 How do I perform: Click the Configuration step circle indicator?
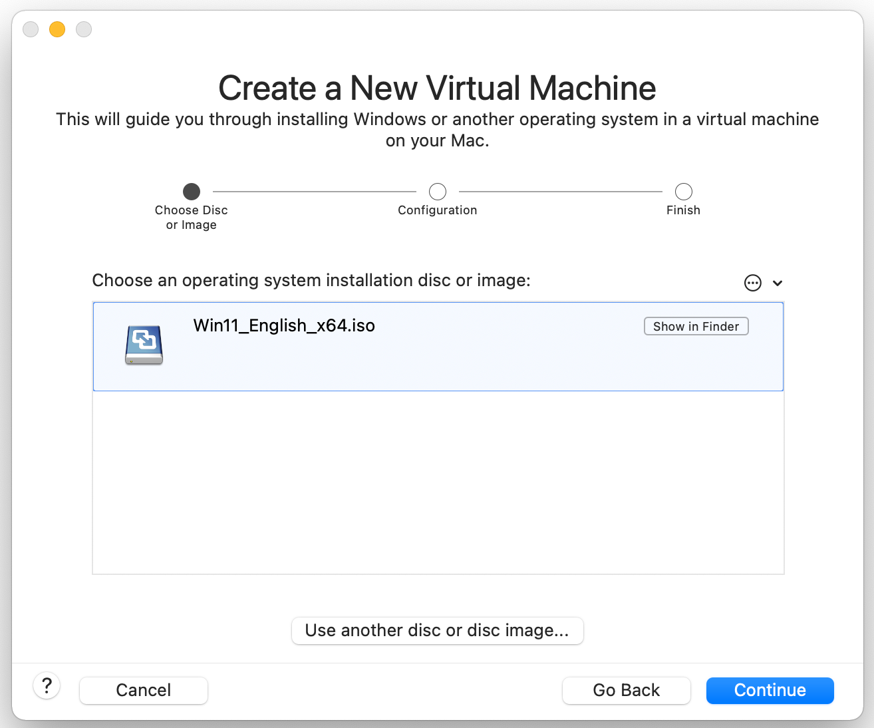[x=438, y=192]
